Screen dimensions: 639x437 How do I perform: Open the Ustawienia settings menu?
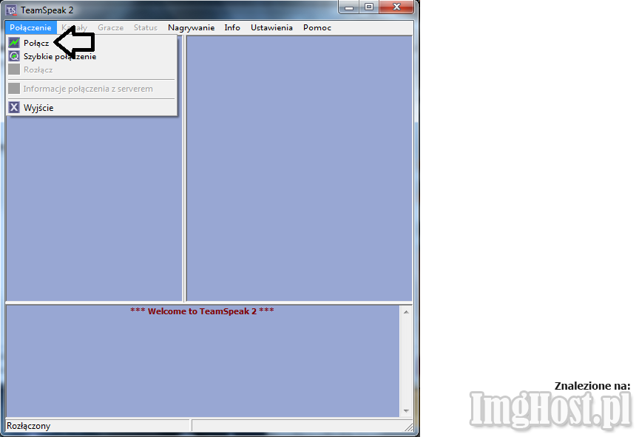click(271, 27)
